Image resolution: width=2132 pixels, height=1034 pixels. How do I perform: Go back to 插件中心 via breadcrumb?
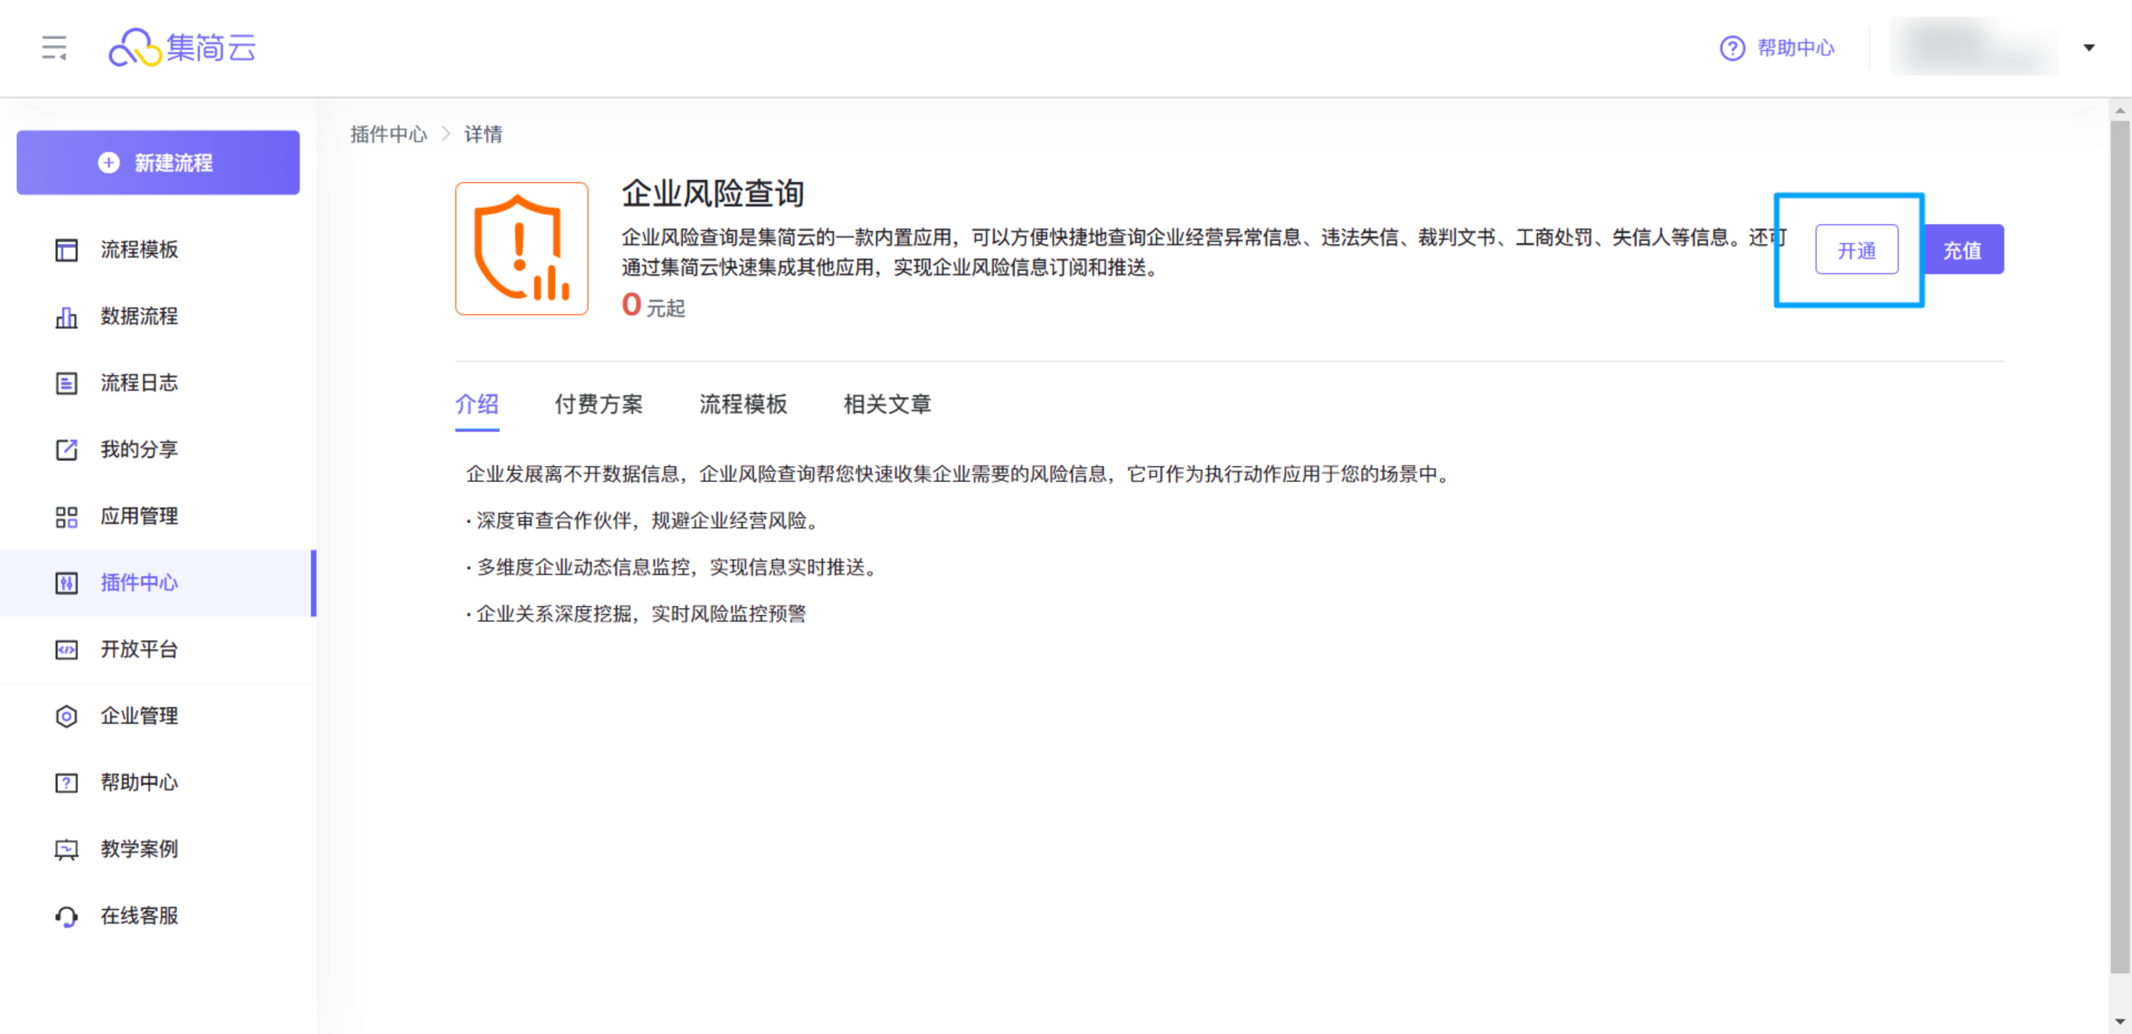pyautogui.click(x=388, y=134)
